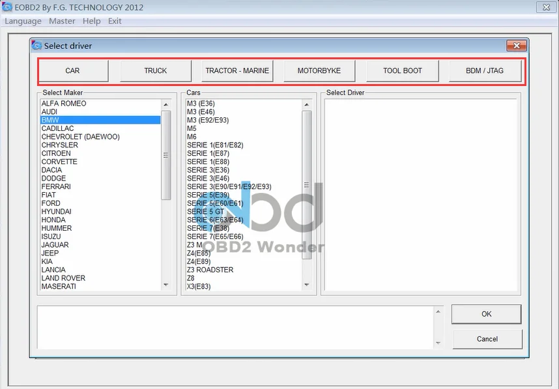
Task: Click the Select driver dialog icon
Action: pos(36,45)
